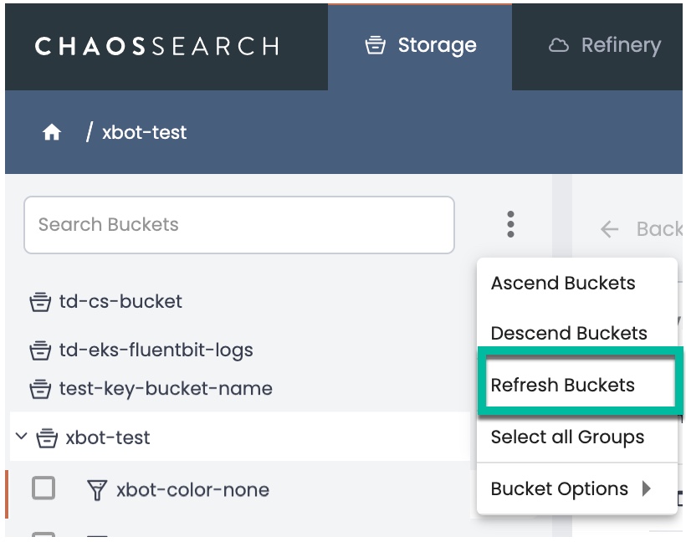This screenshot has width=686, height=542.
Task: Expand the Bucket Options submenu arrow
Action: point(647,488)
